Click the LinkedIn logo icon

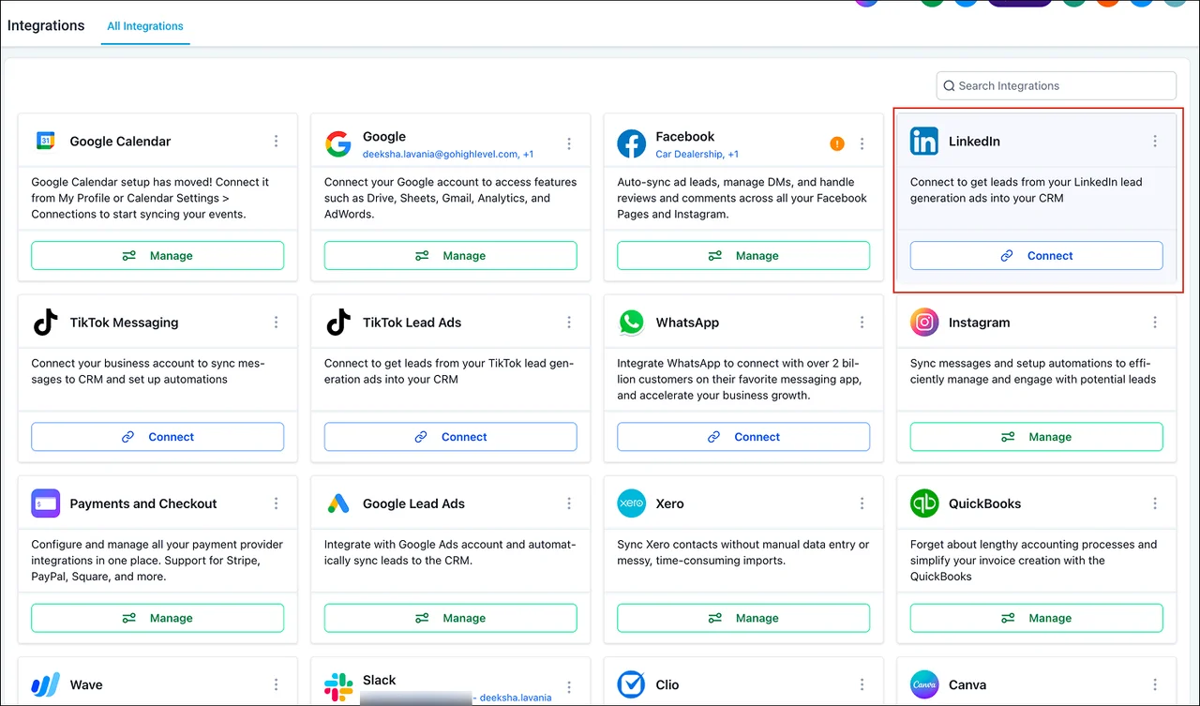click(x=924, y=142)
